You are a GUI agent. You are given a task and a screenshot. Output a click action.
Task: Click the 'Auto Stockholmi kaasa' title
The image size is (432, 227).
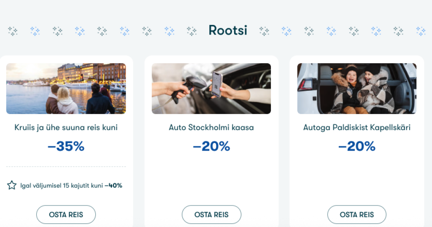[211, 127]
